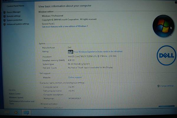
Task: Open Control Panel Home link
Action: pos(15,6)
